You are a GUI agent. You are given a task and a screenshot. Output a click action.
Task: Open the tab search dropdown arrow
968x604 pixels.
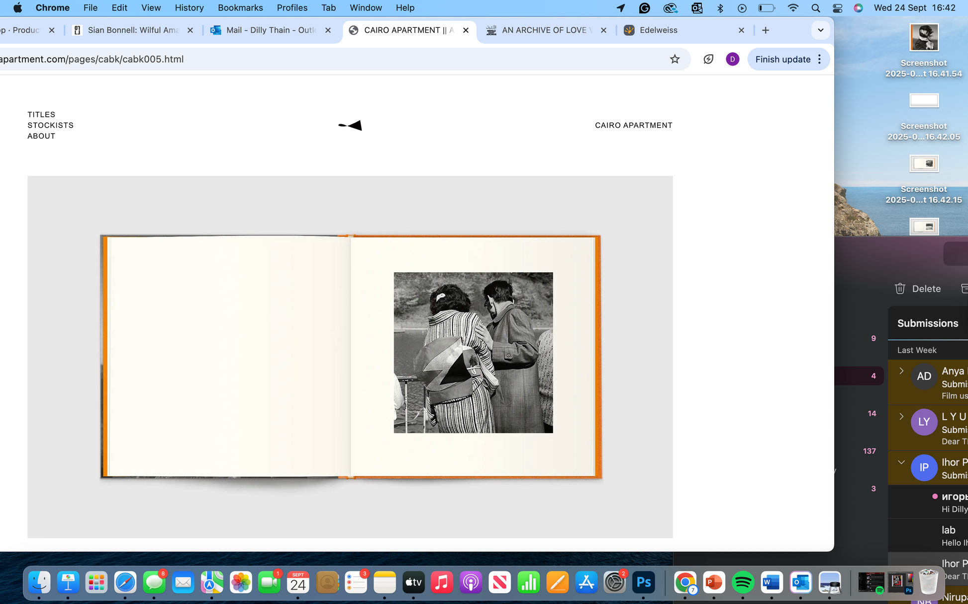tap(820, 30)
